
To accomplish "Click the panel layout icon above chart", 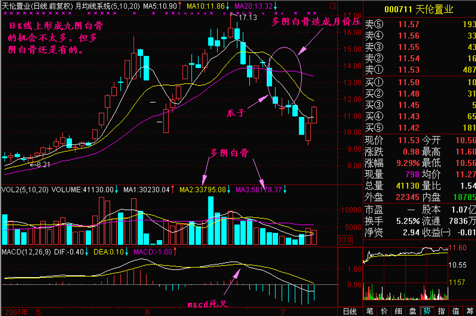I will 333,6.
